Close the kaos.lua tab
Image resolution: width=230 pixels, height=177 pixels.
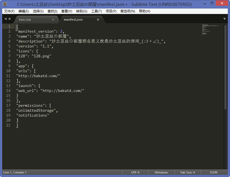pyautogui.click(x=53, y=19)
